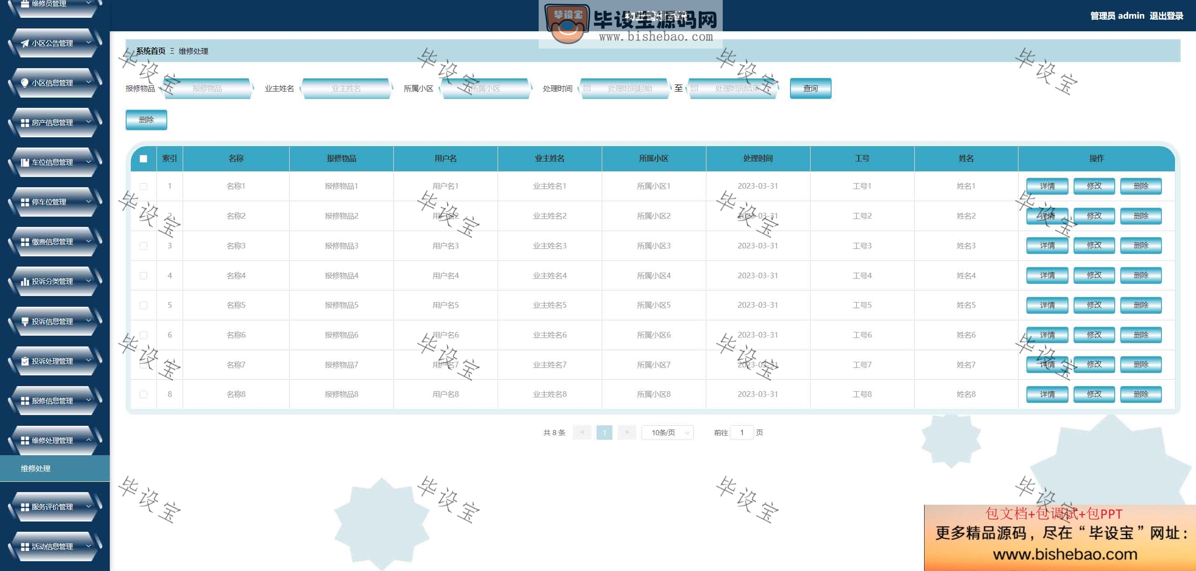Image resolution: width=1196 pixels, height=571 pixels.
Task: Click the cell 所属小区3
Action: tap(654, 246)
